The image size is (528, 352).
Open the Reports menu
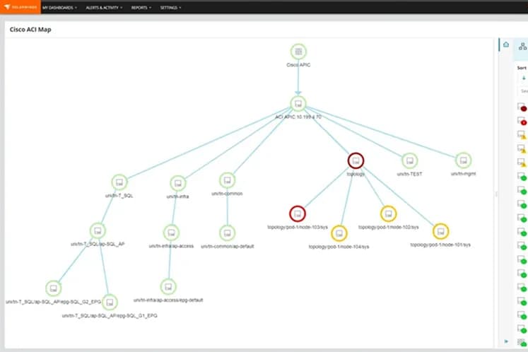pyautogui.click(x=141, y=7)
